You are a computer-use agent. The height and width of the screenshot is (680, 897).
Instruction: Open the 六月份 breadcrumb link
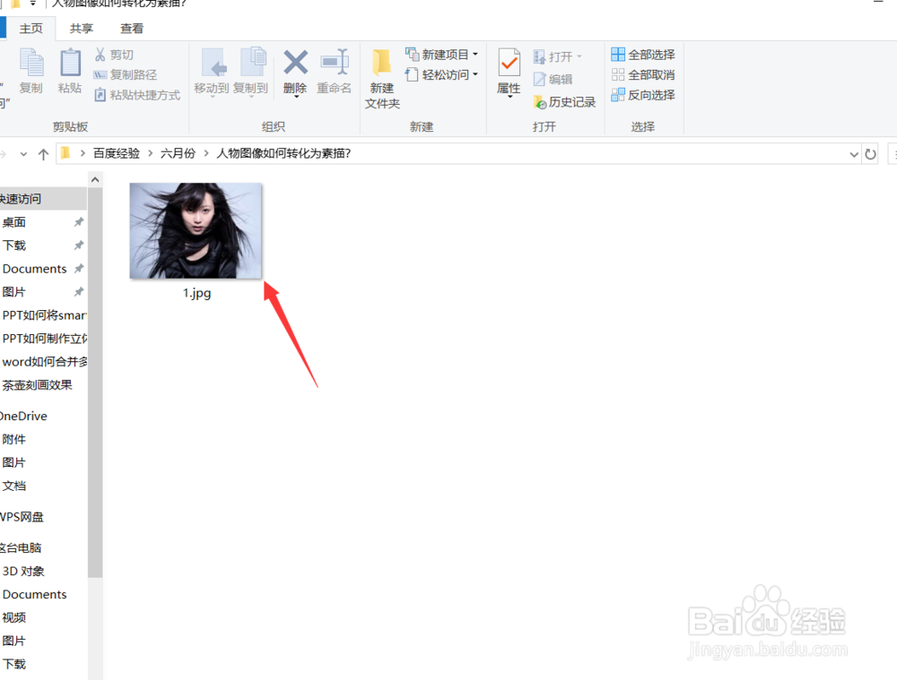pos(177,153)
